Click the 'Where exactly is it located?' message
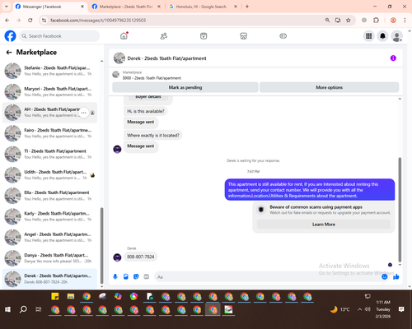Viewport: 412px width, 329px height. (152, 135)
